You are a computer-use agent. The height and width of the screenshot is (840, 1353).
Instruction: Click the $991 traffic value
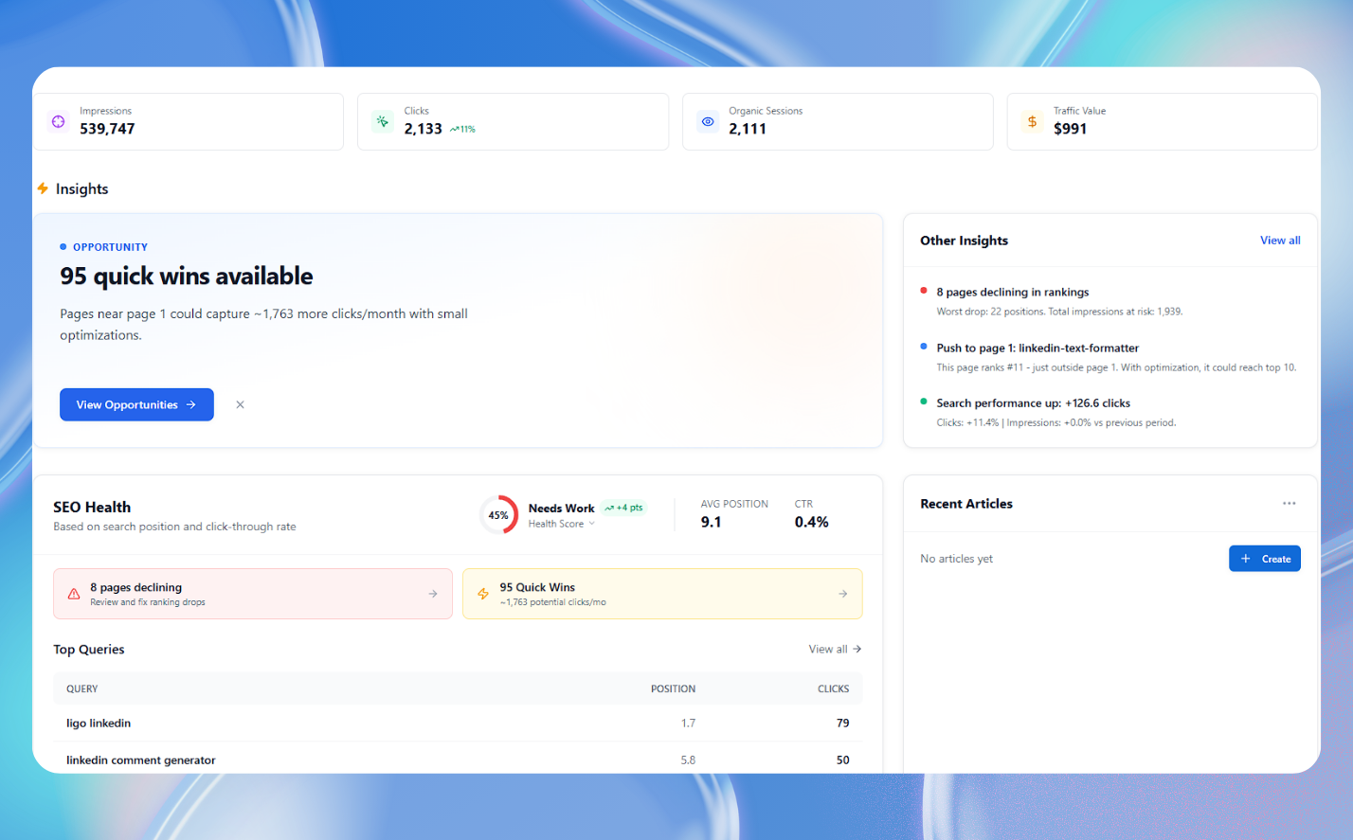point(1070,129)
